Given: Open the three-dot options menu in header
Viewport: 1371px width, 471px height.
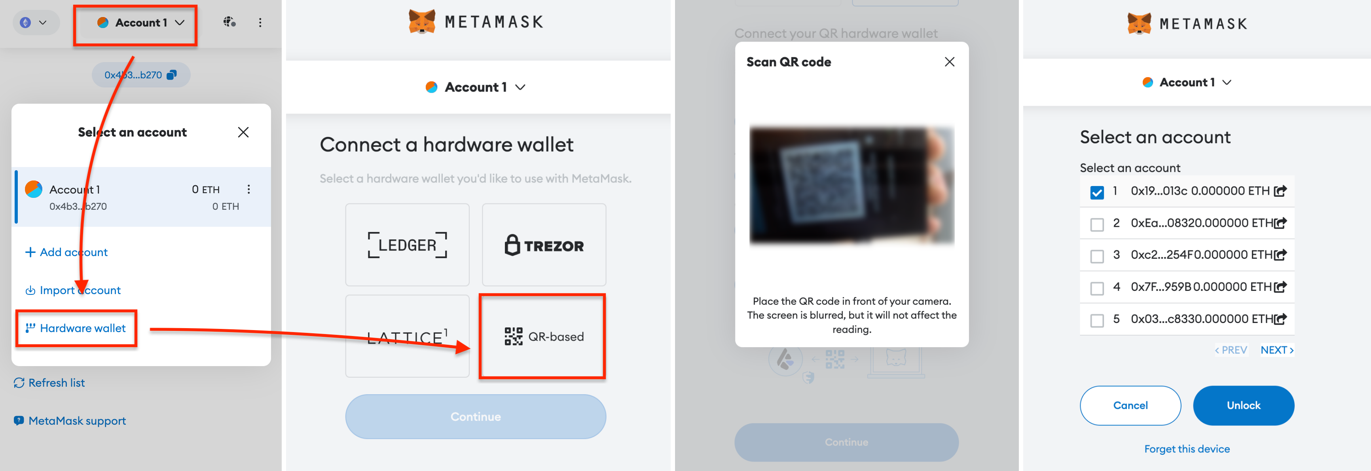Looking at the screenshot, I should (x=260, y=22).
